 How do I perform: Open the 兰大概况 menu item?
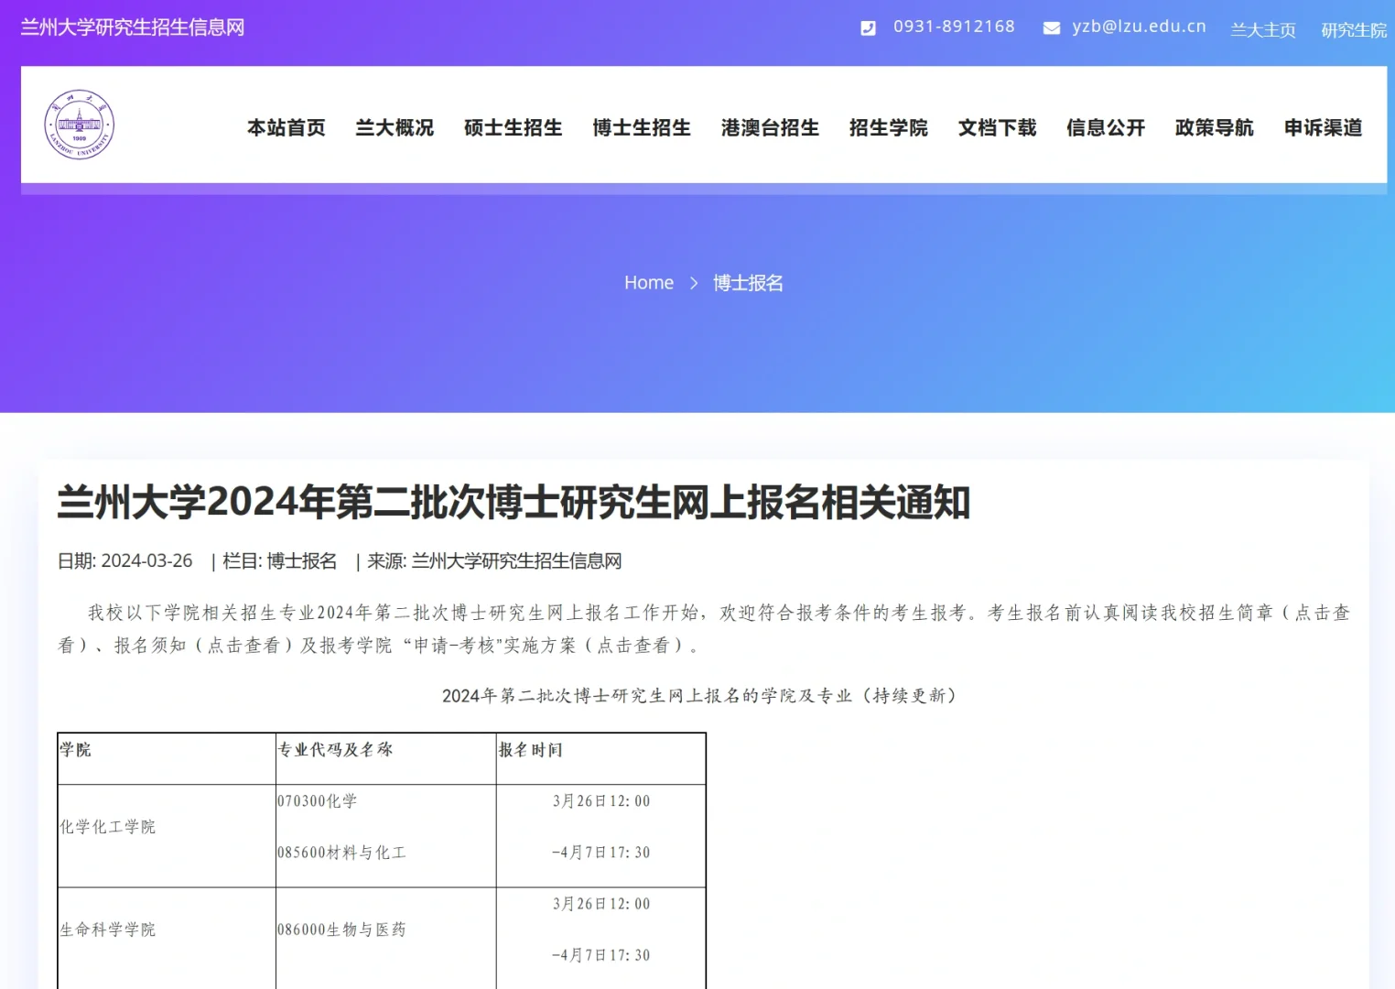pos(395,127)
